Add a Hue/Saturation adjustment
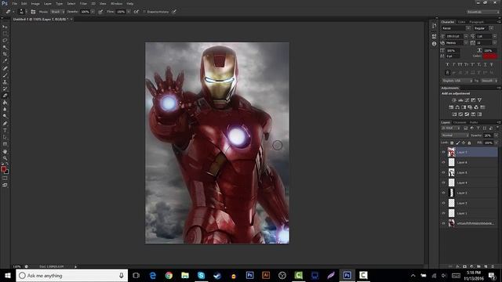The height and width of the screenshot is (282, 502). [x=451, y=107]
